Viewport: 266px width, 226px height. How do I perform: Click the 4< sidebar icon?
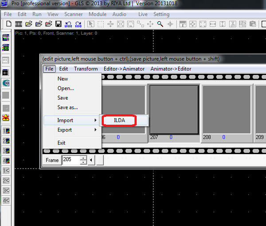6,201
